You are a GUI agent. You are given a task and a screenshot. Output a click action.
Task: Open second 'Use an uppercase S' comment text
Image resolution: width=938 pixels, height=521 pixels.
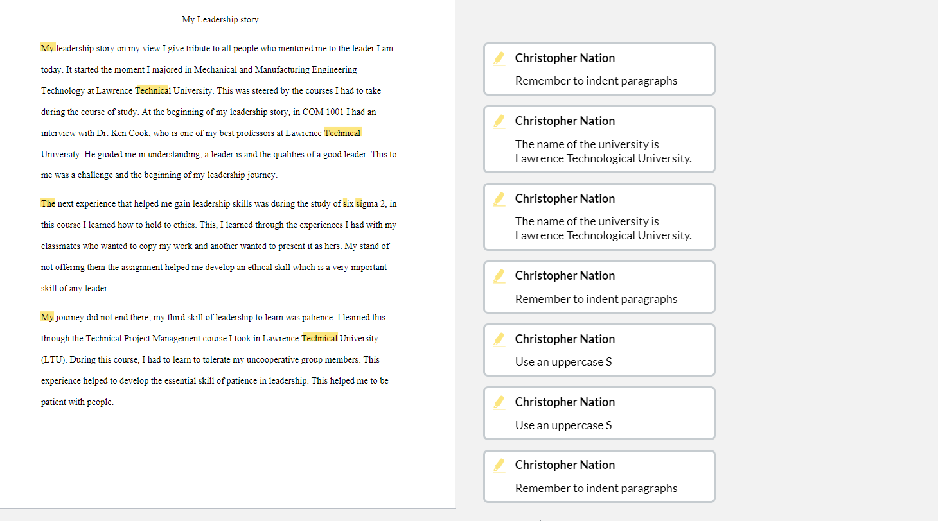[x=563, y=425]
